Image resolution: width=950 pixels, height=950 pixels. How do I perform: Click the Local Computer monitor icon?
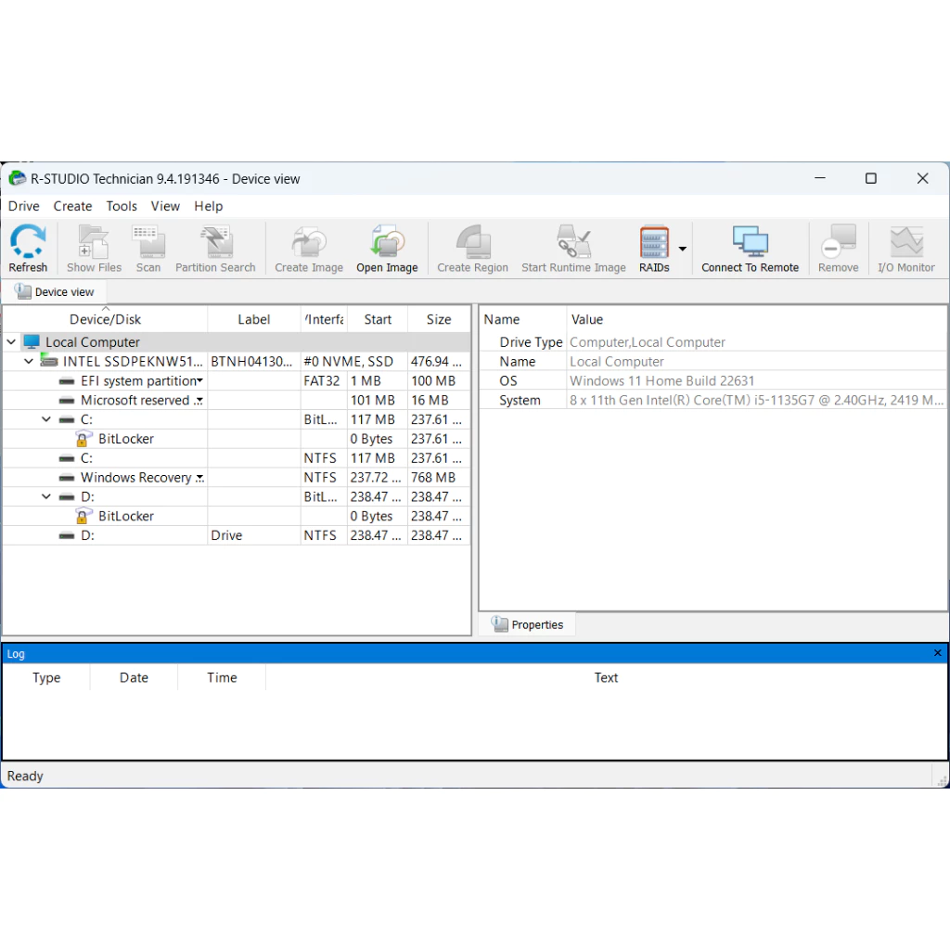pyautogui.click(x=32, y=341)
